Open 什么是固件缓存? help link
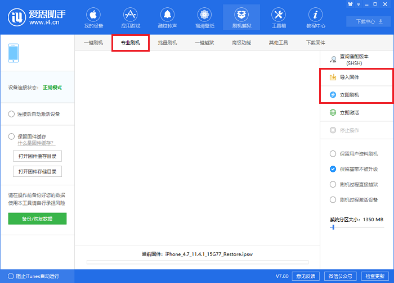Viewport: 394px width, 283px height. 37,143
